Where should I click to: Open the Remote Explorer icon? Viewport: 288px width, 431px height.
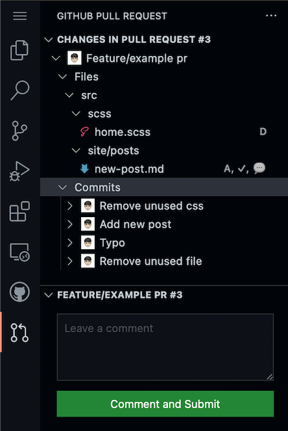tap(19, 252)
